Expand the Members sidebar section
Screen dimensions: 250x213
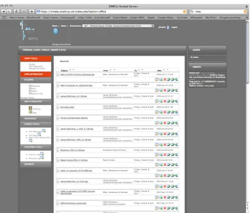tap(36, 164)
